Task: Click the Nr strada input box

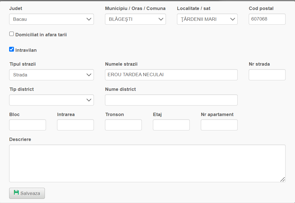Action: point(267,75)
